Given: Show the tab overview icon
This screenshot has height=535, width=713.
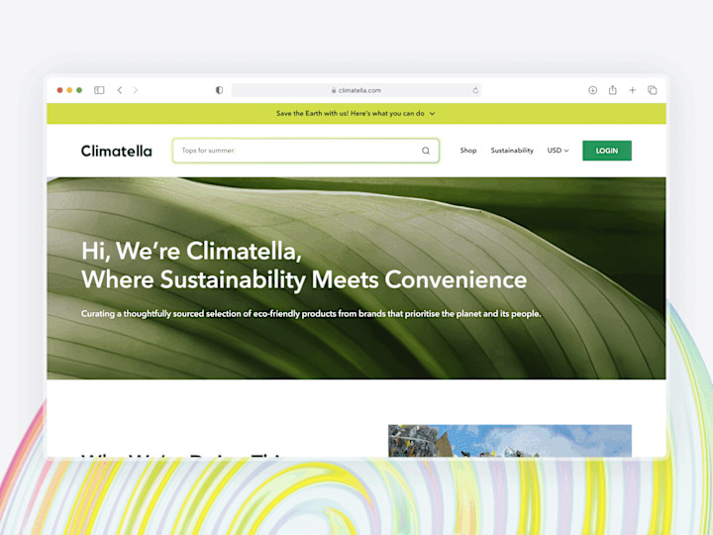Looking at the screenshot, I should click(x=652, y=90).
